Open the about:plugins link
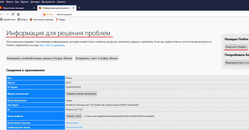This screenshot has width=249, height=130. click(72, 123)
